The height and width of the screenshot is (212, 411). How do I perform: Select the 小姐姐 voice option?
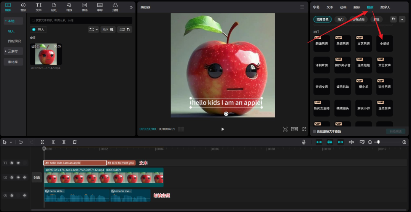coord(384,43)
